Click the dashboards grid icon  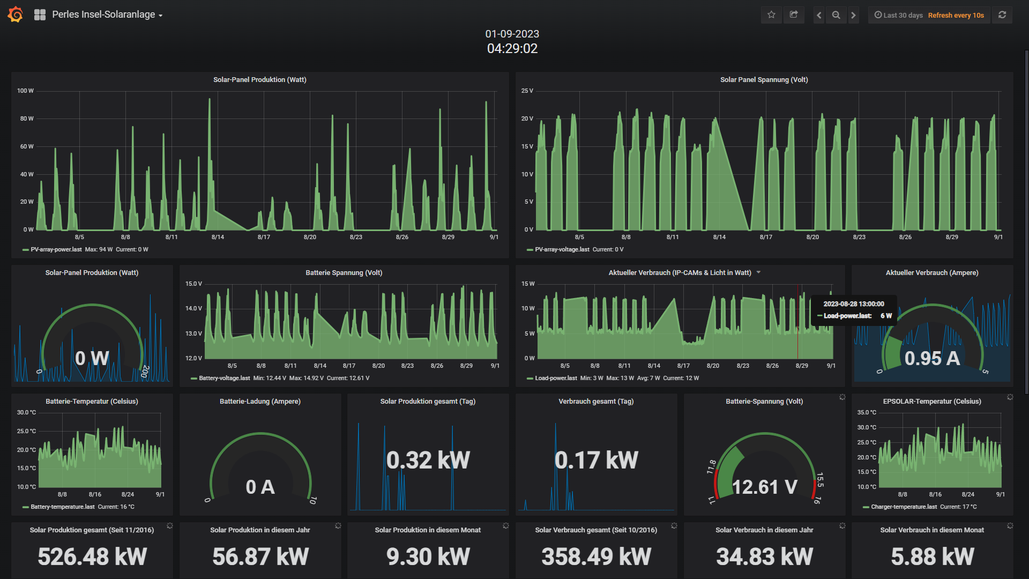click(x=40, y=15)
